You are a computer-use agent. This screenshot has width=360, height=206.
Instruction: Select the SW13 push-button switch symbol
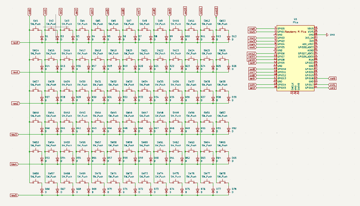pyautogui.click(x=222, y=29)
